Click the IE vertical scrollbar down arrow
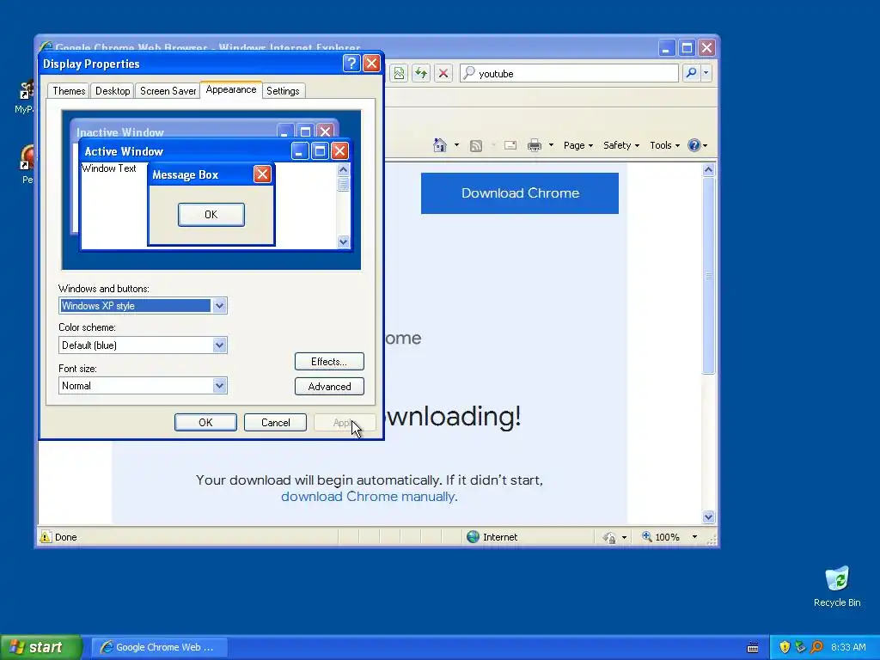This screenshot has width=880, height=660. click(708, 516)
